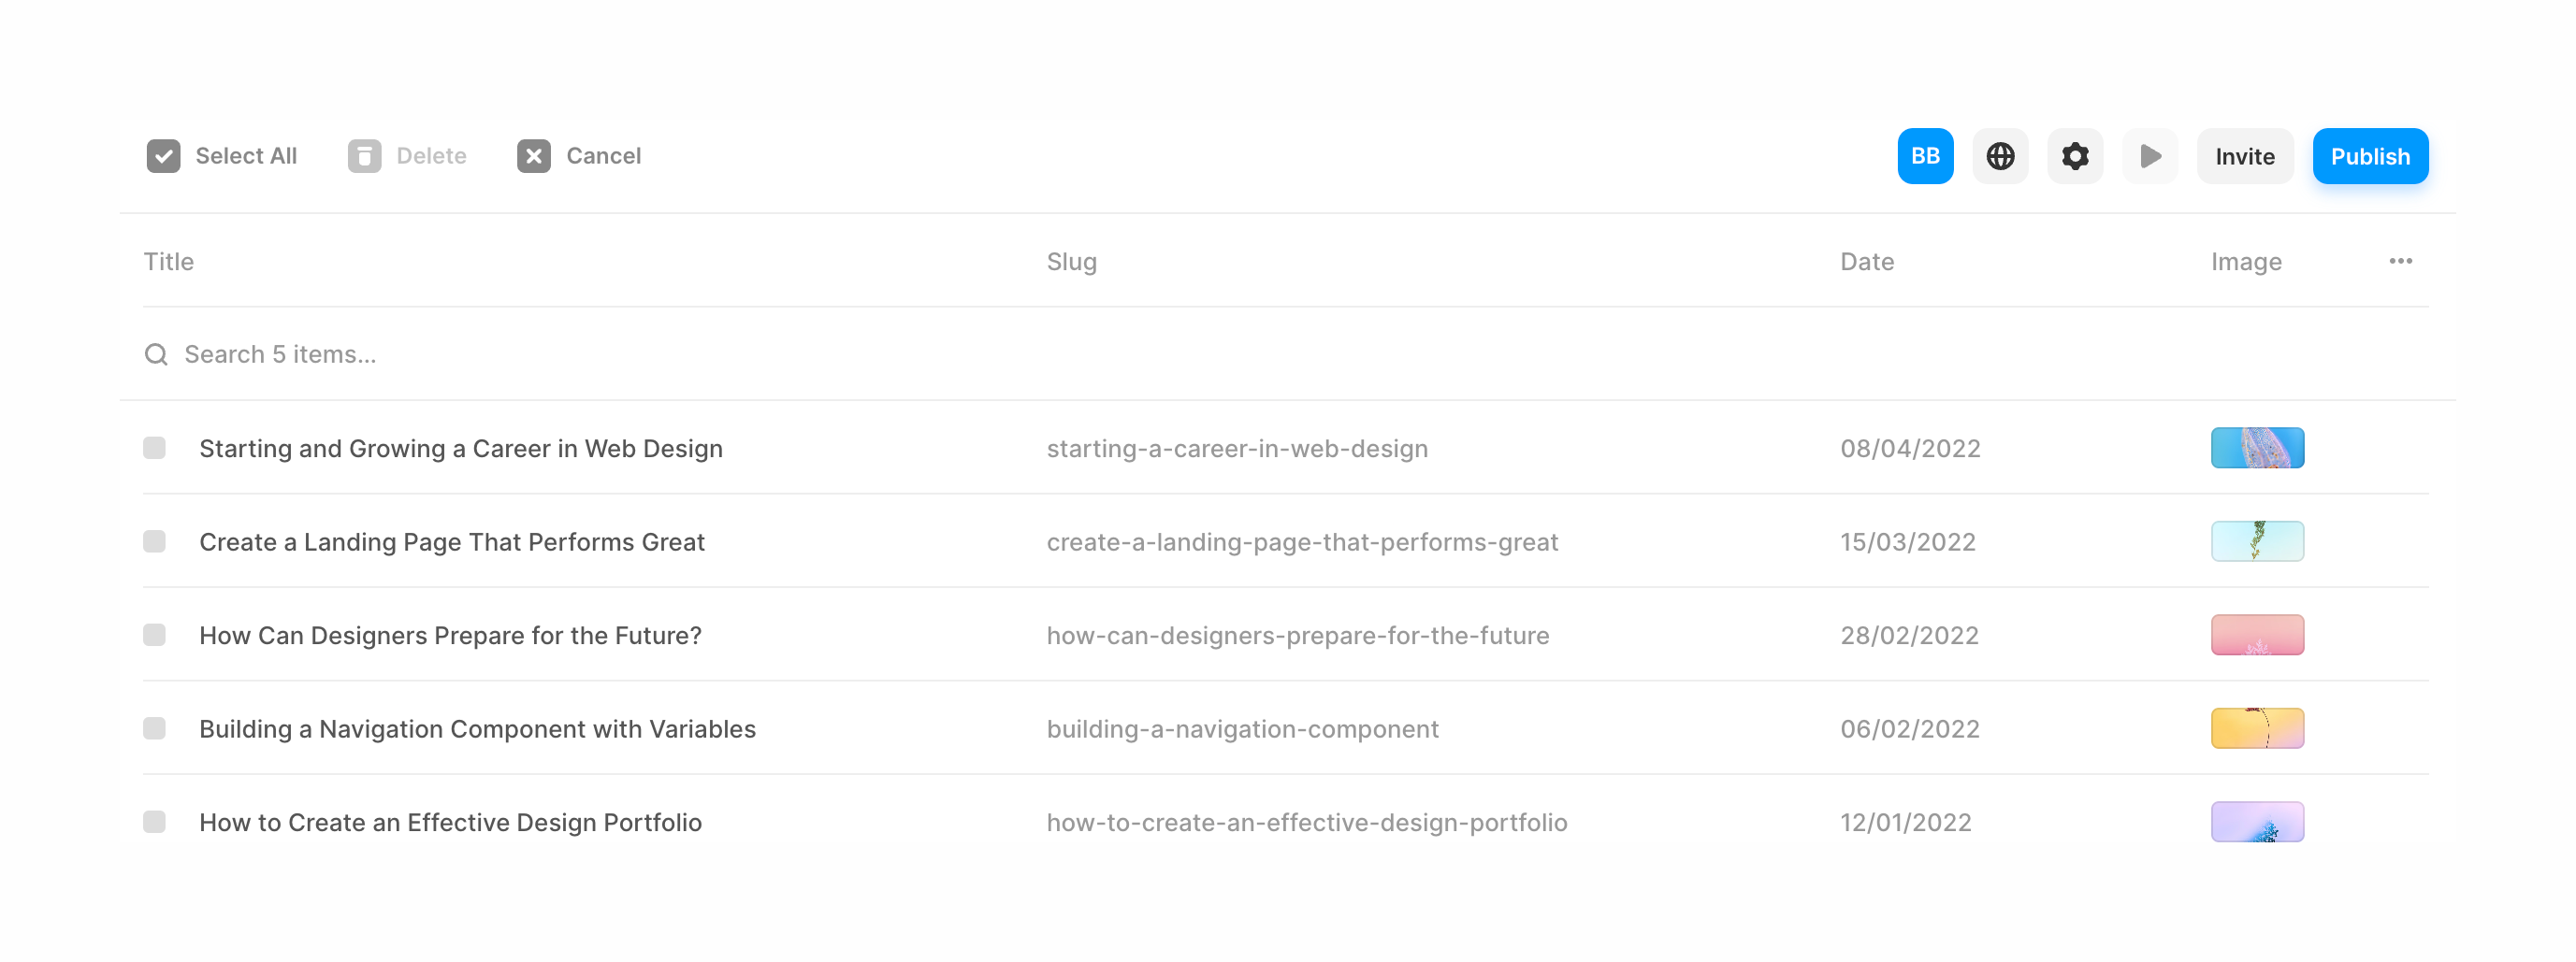Click the Cancel X icon
The image size is (2576, 962).
(534, 156)
